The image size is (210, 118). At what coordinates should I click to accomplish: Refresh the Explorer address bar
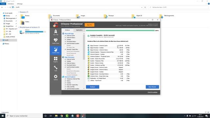[x=145, y=7]
